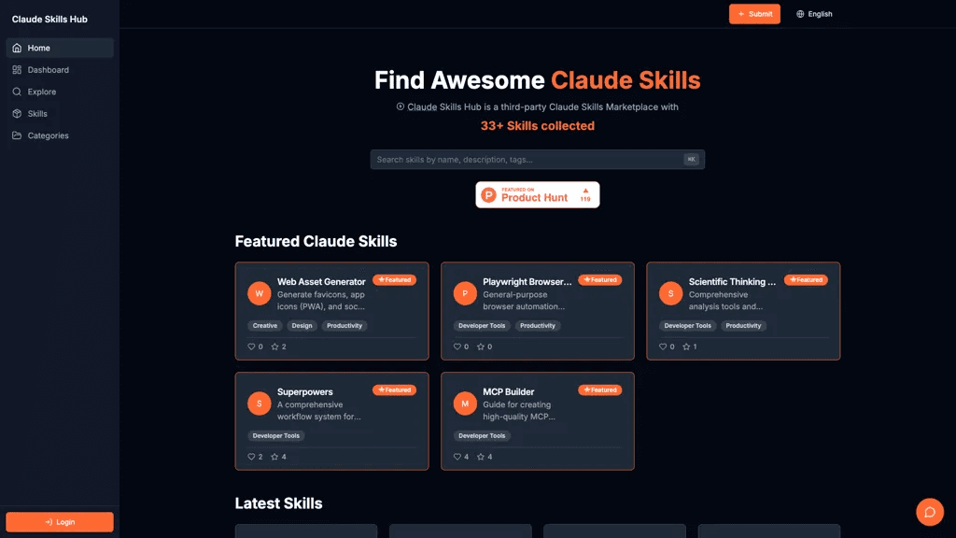
Task: Select the Design tag
Action: pyautogui.click(x=302, y=326)
